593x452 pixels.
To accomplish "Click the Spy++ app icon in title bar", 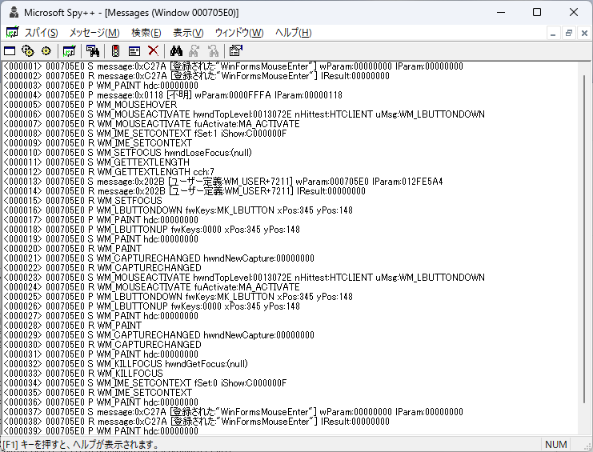I will click(x=14, y=13).
